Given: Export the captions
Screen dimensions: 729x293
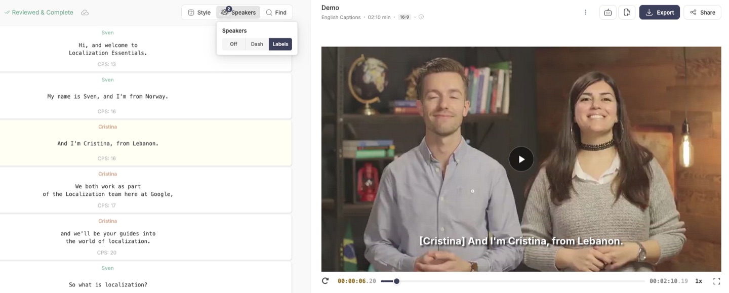Looking at the screenshot, I should [660, 12].
